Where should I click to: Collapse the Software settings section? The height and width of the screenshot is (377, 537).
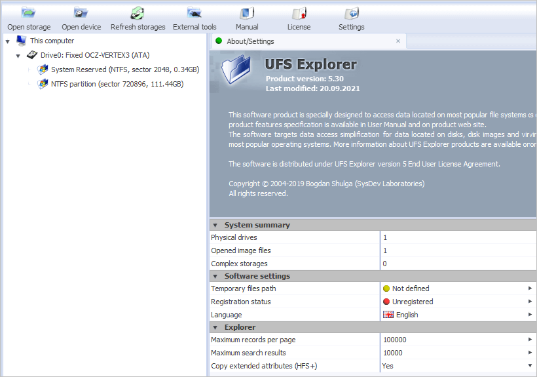215,276
